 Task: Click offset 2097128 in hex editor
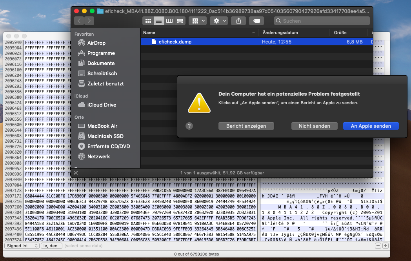[13, 190]
